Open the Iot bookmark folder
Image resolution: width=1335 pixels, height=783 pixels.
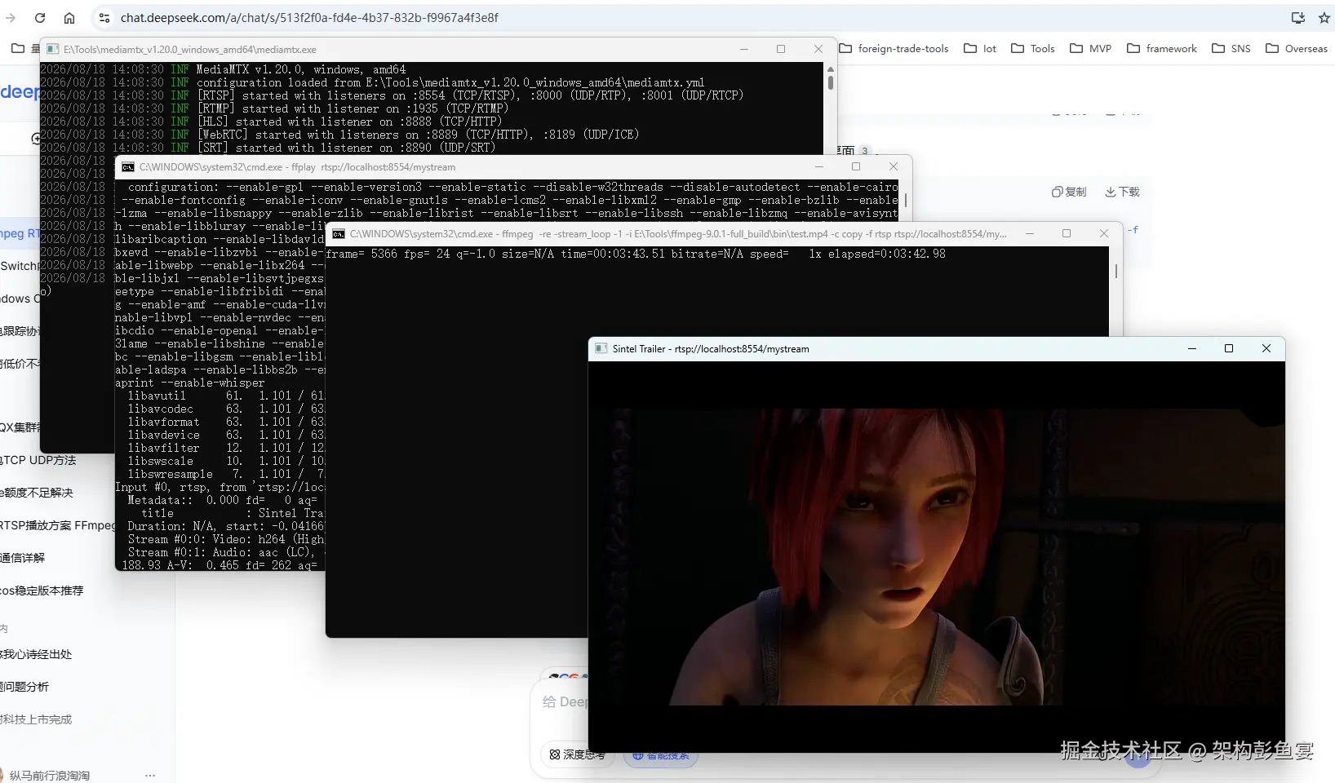(980, 48)
